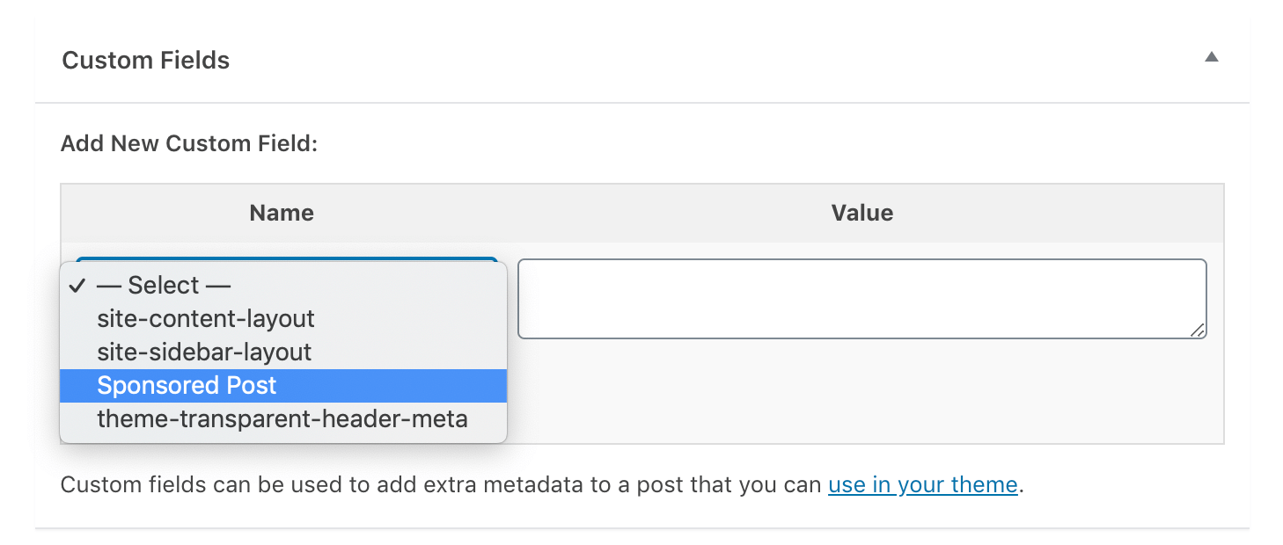Open the use in your theme link
The image size is (1283, 545).
[921, 484]
